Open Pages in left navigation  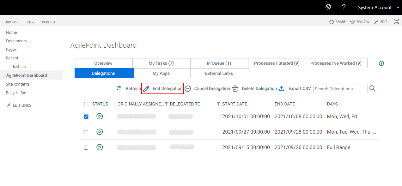point(11,50)
